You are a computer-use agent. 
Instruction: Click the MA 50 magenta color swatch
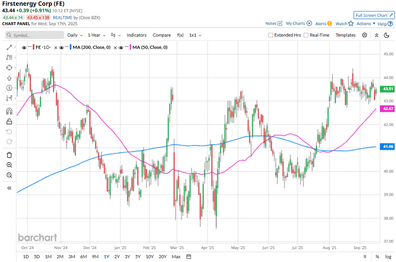coord(130,47)
